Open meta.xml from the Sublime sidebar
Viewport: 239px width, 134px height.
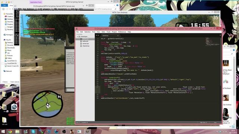coord(85,41)
